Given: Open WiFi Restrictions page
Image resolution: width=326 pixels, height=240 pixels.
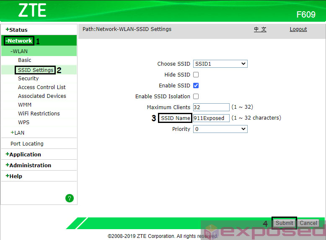Looking at the screenshot, I should (39, 114).
